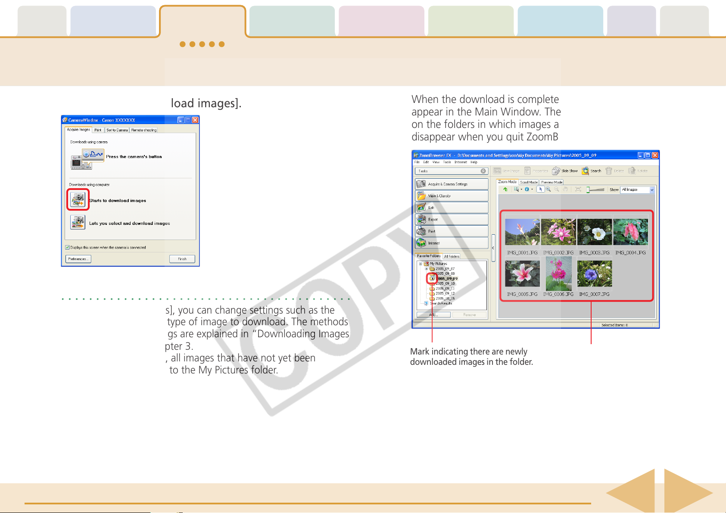The image size is (726, 513).
Task: Click the Preferences button in CameraWindow
Action: tap(78, 259)
